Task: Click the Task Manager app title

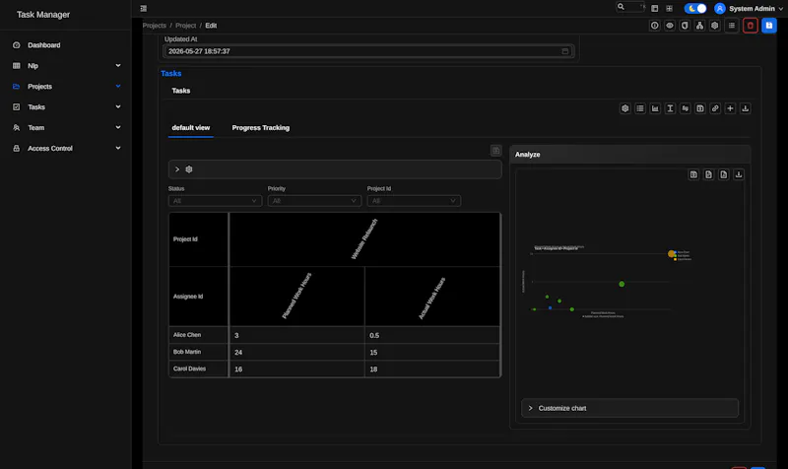Action: pos(43,15)
